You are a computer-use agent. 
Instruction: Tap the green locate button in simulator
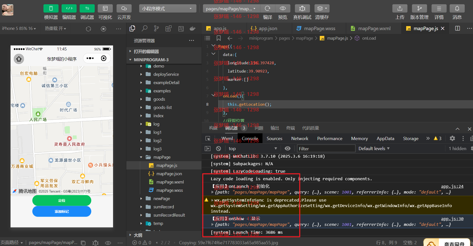(62, 201)
